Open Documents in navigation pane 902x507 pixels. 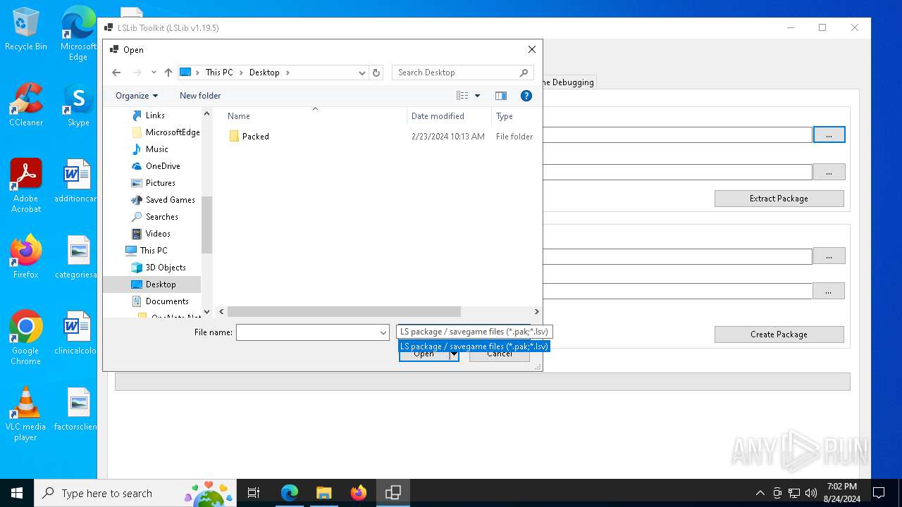[166, 301]
